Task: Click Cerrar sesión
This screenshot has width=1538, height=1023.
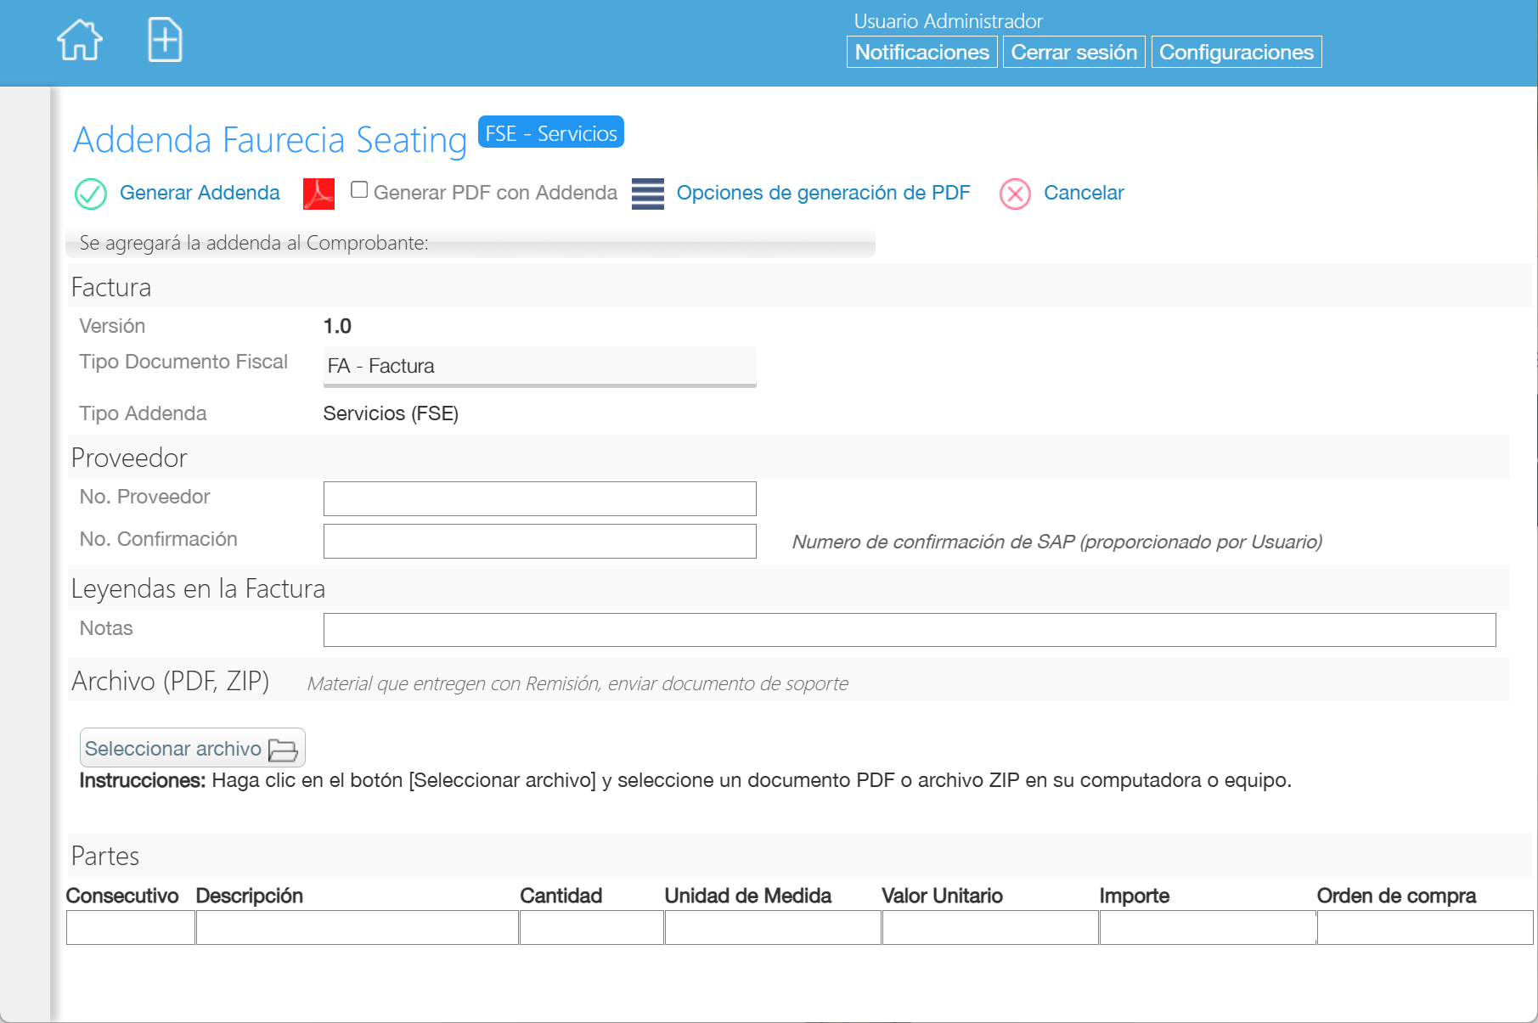Action: [x=1073, y=52]
